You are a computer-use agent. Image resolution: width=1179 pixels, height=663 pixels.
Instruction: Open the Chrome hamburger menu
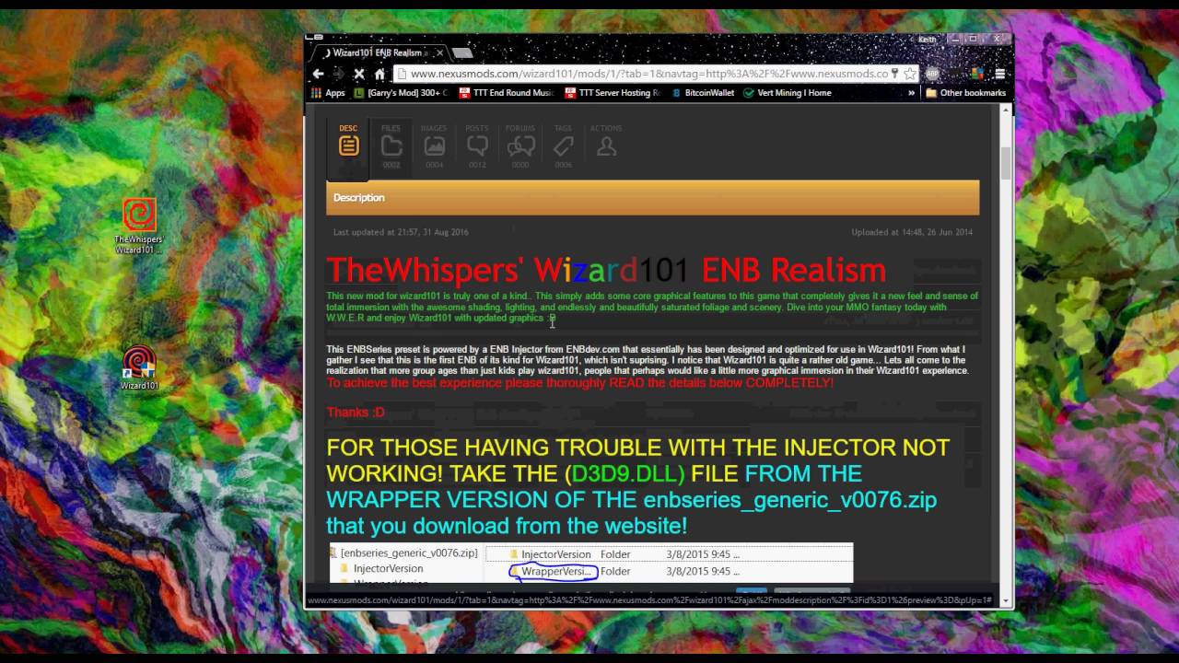pos(999,74)
